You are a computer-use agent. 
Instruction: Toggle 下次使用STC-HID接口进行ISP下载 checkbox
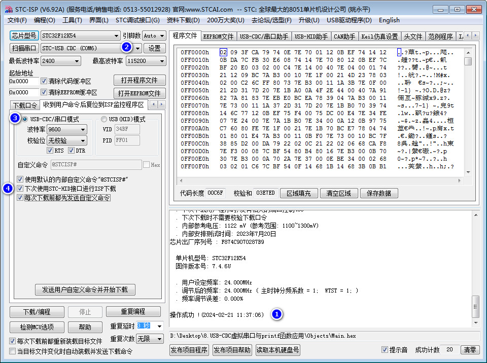[20, 189]
